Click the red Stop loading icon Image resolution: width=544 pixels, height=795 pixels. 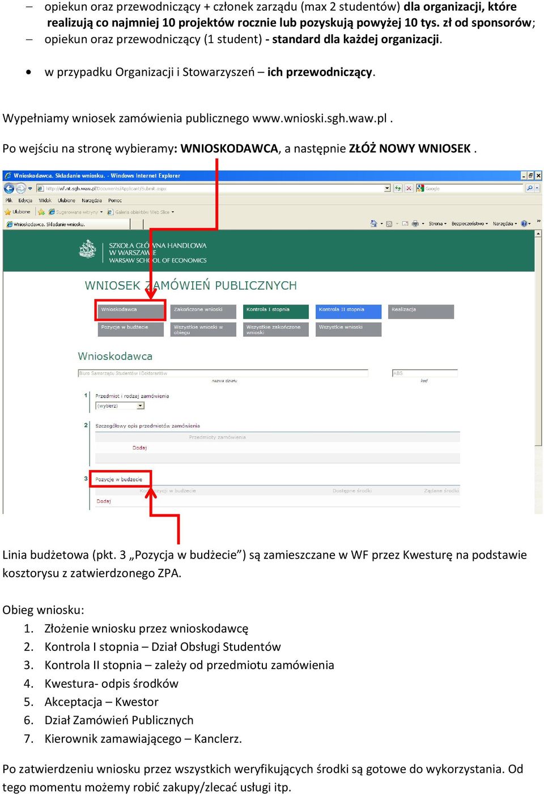coord(409,188)
